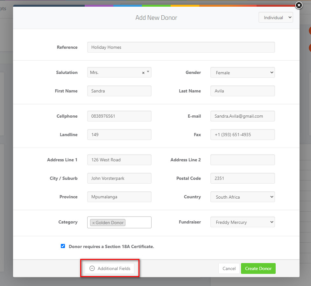
Task: Click the Landline field
Action: (119, 135)
